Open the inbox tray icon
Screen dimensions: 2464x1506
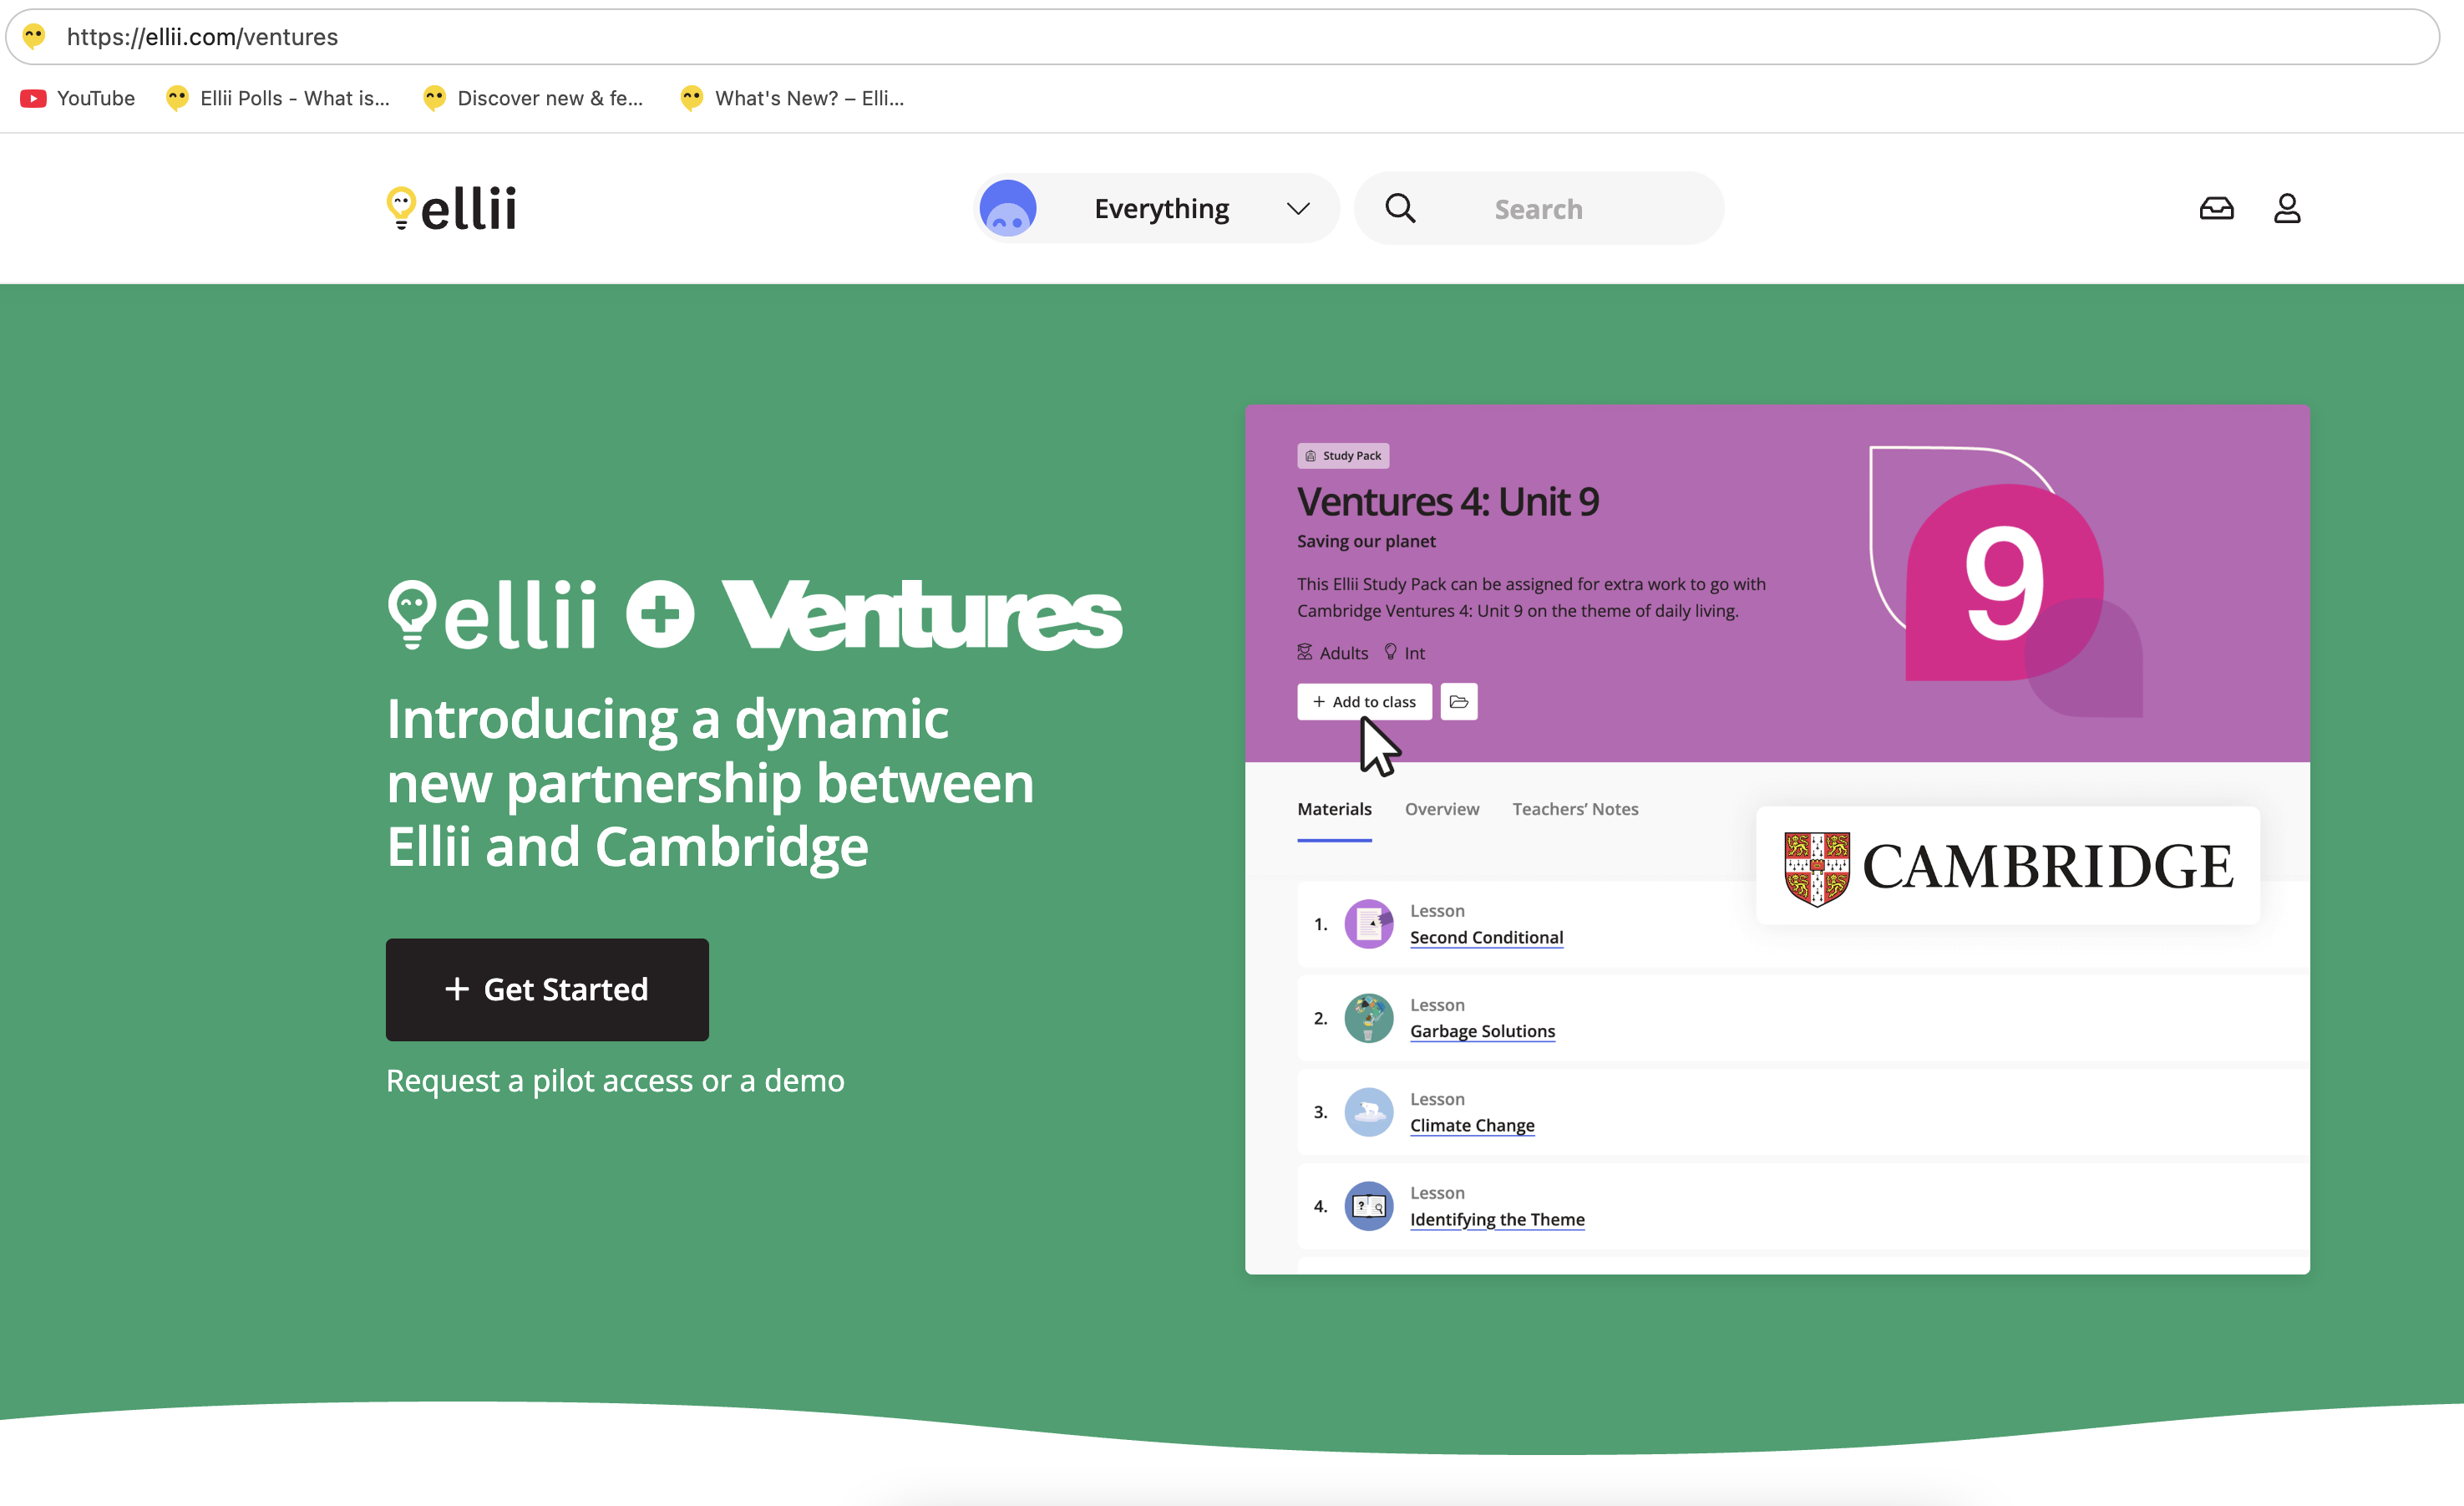click(x=2218, y=208)
